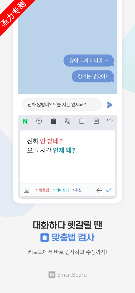The image size is (135, 293).
Task: Tap the chat bubble 감기는 낳았어?
Action: (x=93, y=76)
